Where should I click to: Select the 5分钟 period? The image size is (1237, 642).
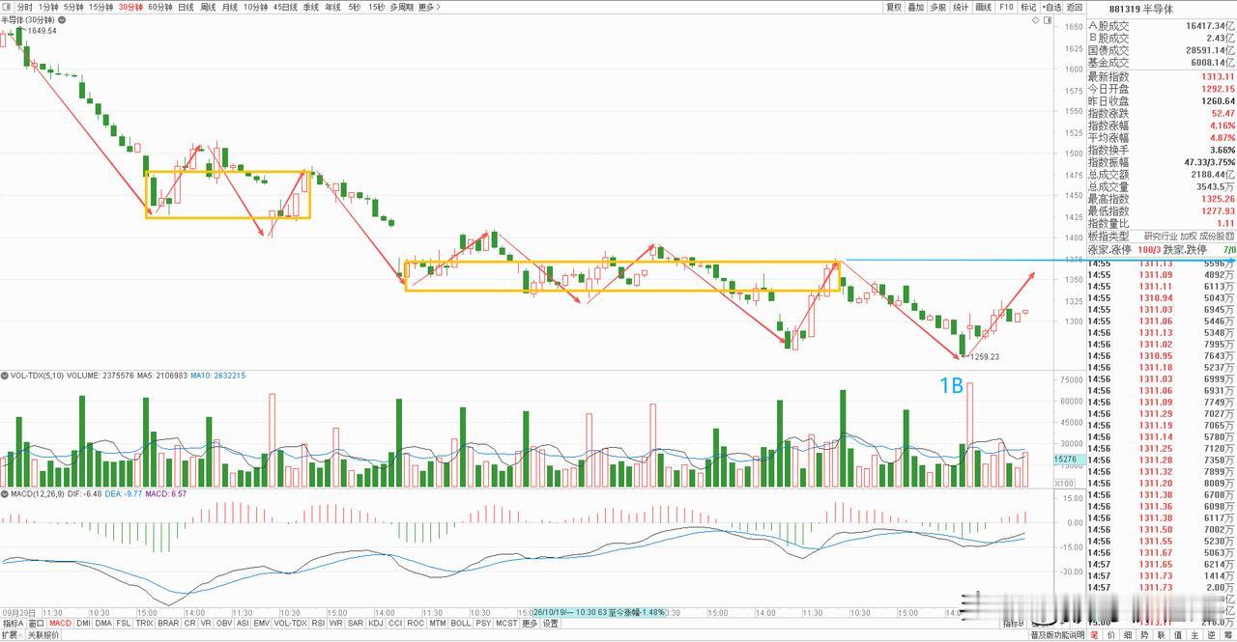73,7
